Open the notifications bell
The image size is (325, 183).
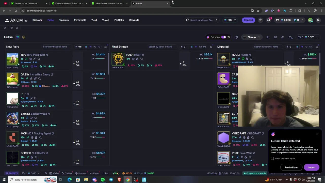pos(268,20)
